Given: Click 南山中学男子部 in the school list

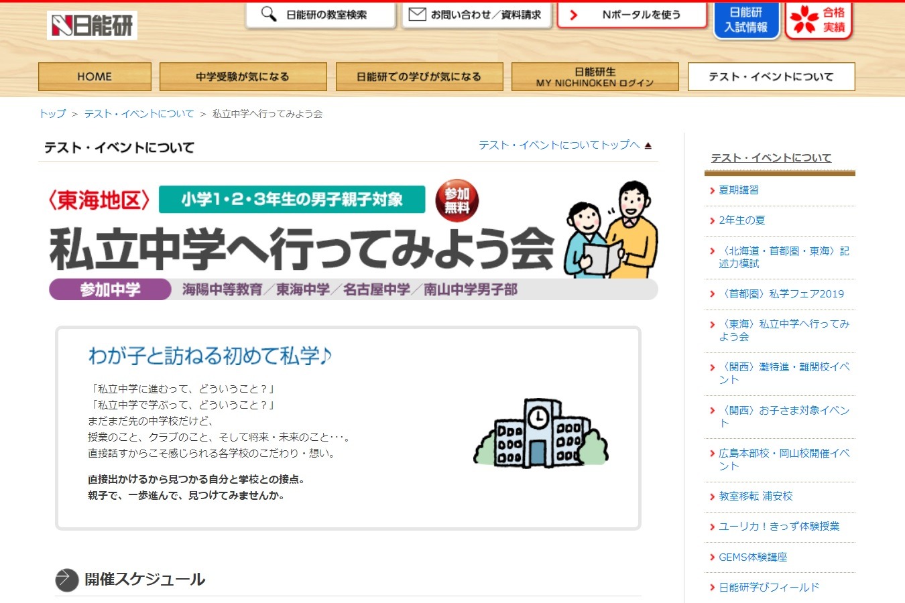Looking at the screenshot, I should (471, 289).
